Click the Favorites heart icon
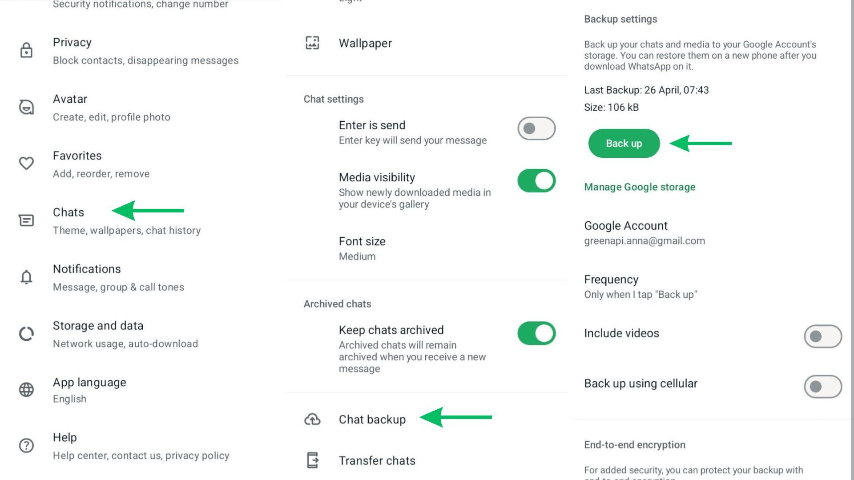 (x=26, y=163)
